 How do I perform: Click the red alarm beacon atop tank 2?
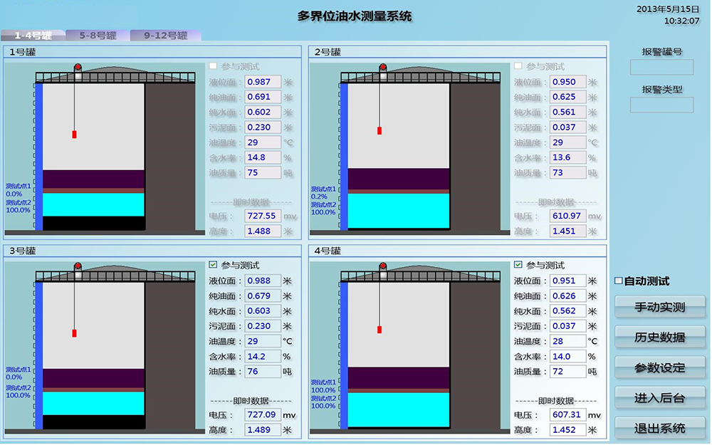click(x=383, y=68)
